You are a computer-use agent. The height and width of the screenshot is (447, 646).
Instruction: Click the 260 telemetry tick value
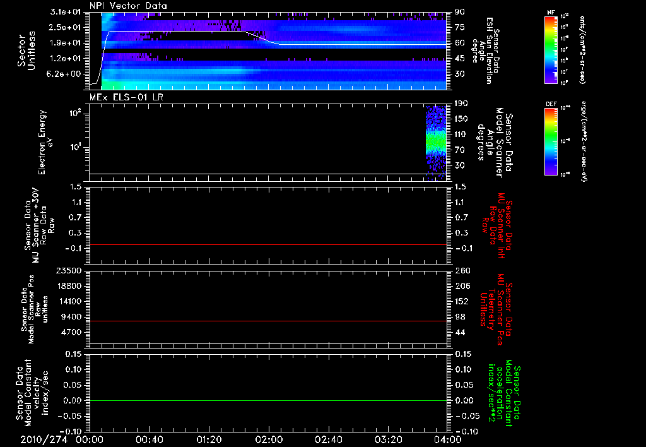click(x=462, y=271)
